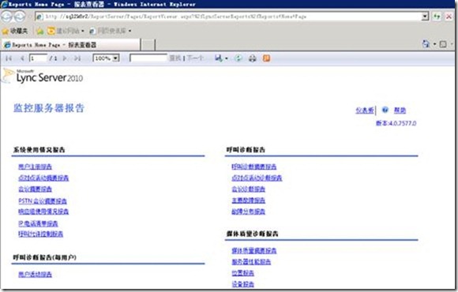Viewport: 458px width, 292px height.
Task: Open 收藏夹 favorites button
Action: [15, 31]
